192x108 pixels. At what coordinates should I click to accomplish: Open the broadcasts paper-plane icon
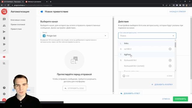[x=4, y=32]
